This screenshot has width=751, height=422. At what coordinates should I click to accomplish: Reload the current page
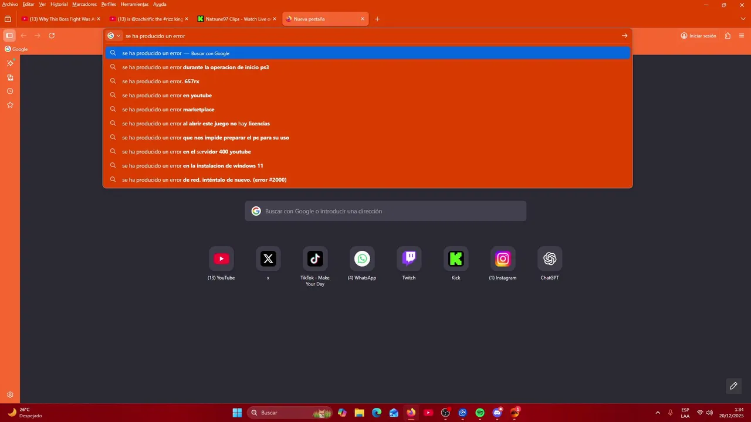click(52, 36)
